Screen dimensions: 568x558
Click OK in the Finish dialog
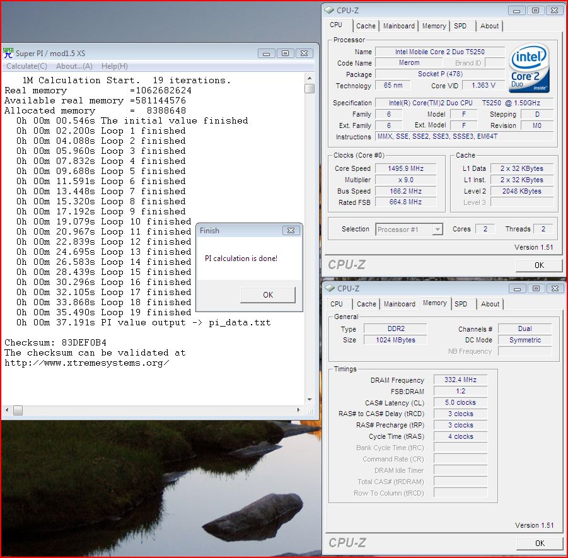tap(268, 294)
